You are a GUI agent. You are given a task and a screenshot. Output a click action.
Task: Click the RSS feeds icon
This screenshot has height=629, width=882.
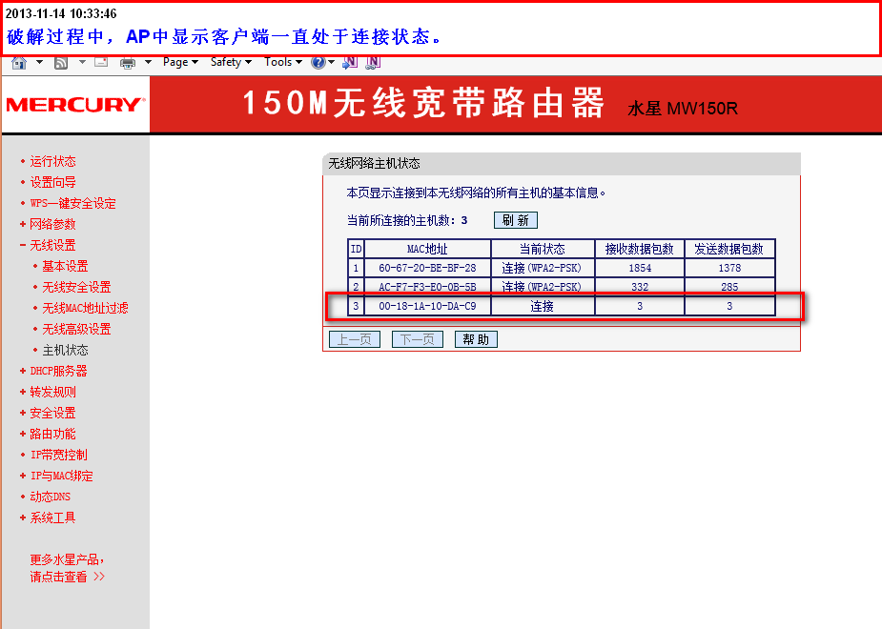(x=61, y=62)
